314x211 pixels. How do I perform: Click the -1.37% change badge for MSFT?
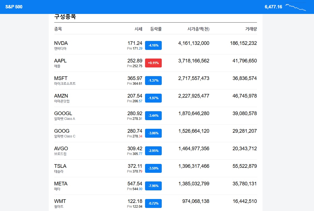(153, 81)
